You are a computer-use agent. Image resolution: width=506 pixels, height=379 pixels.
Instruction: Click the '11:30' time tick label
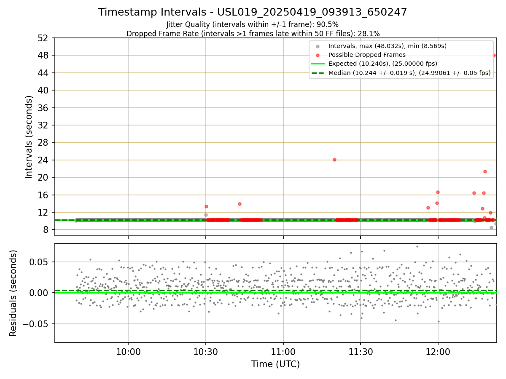tap(360, 352)
